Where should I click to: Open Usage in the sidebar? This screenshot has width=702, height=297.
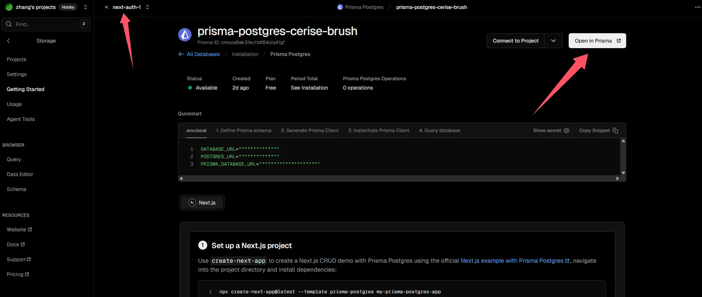[14, 104]
